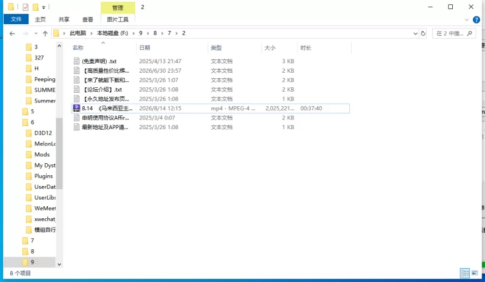Open folder 327 in navigation tree
Viewport: 485px width, 282px height.
tap(39, 58)
